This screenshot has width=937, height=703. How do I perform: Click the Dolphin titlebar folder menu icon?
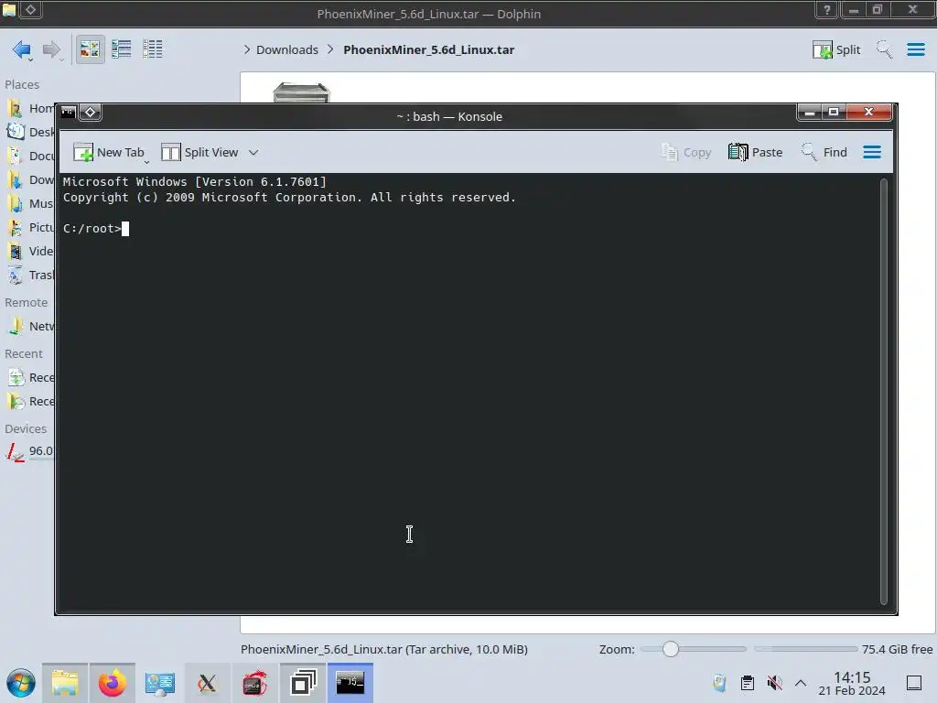coord(9,9)
